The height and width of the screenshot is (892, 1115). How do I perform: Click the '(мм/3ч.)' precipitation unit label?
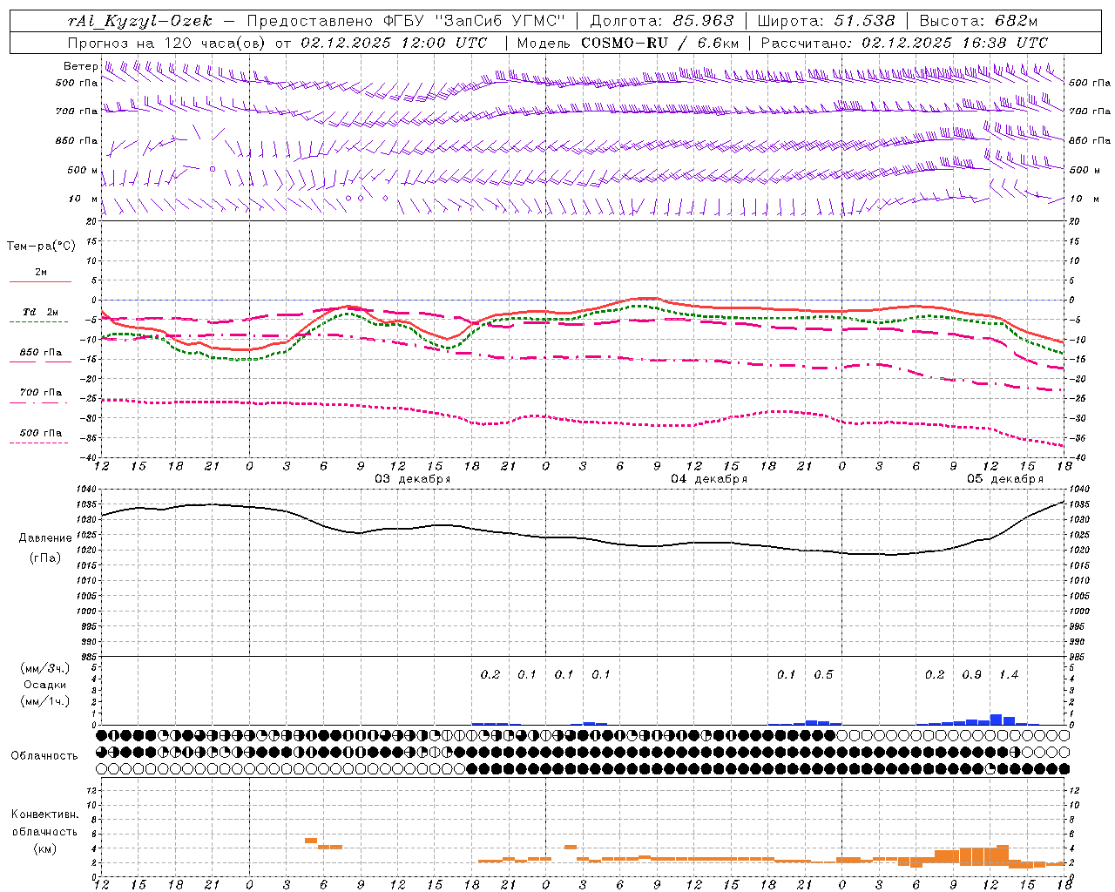pyautogui.click(x=45, y=668)
